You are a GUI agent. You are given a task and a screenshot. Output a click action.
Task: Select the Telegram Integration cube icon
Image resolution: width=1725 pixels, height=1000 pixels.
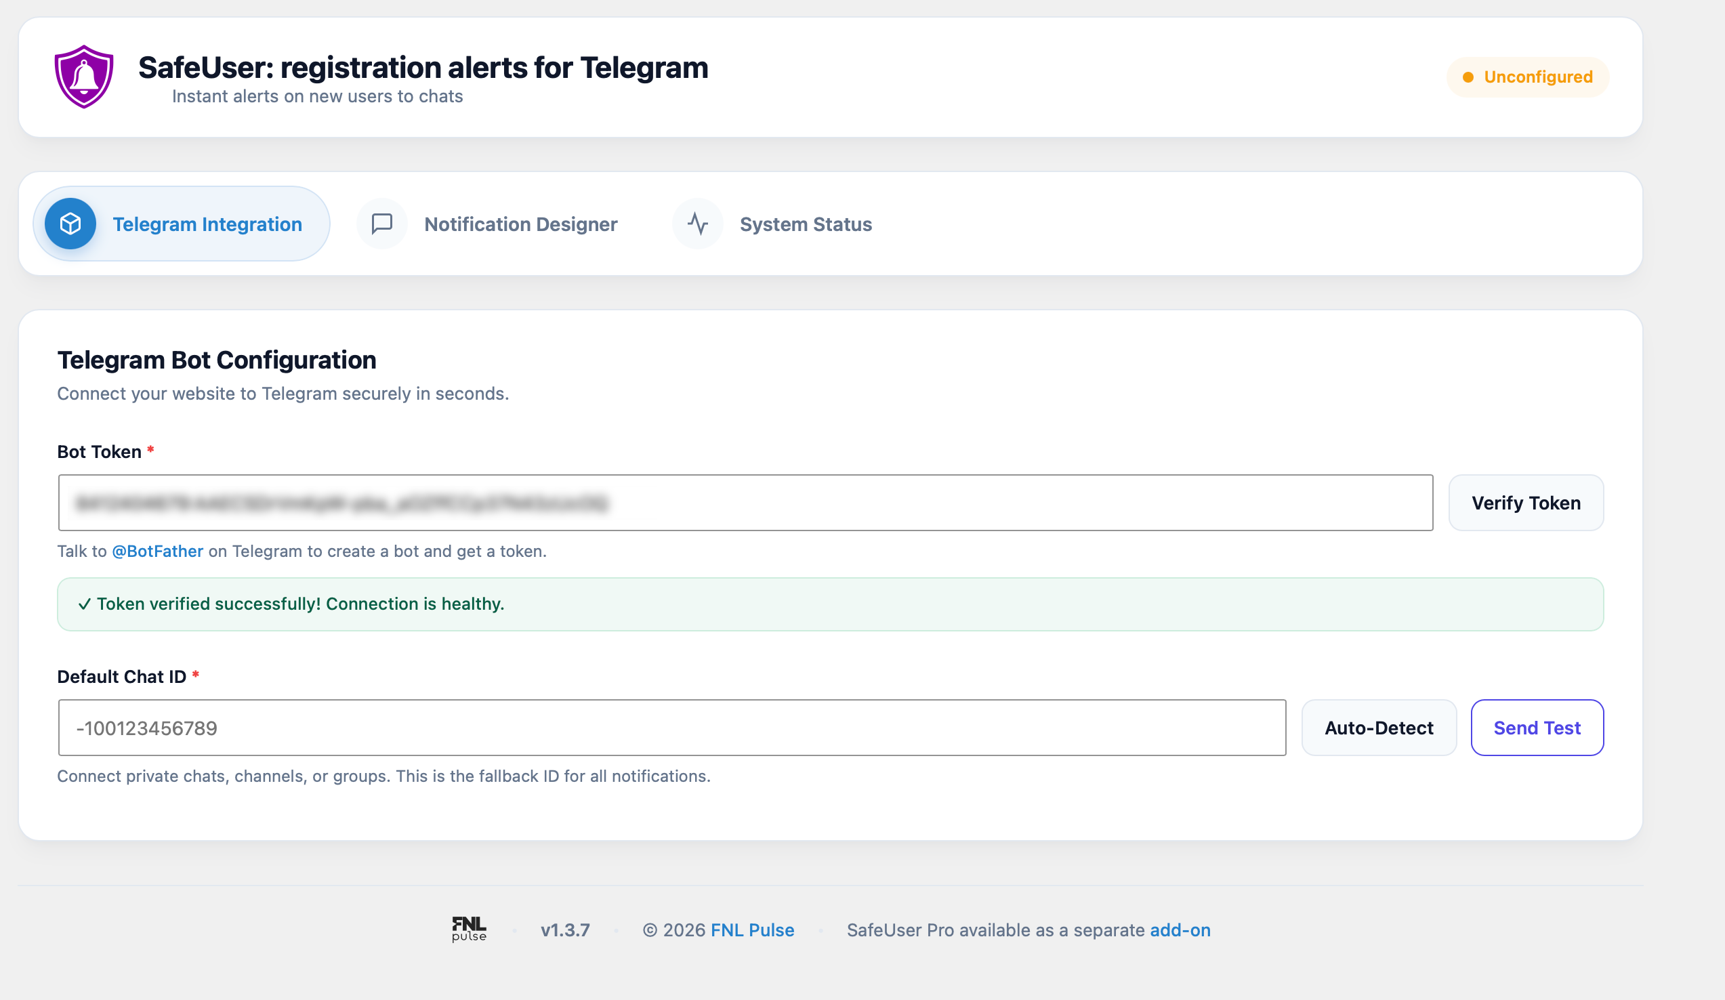tap(70, 224)
